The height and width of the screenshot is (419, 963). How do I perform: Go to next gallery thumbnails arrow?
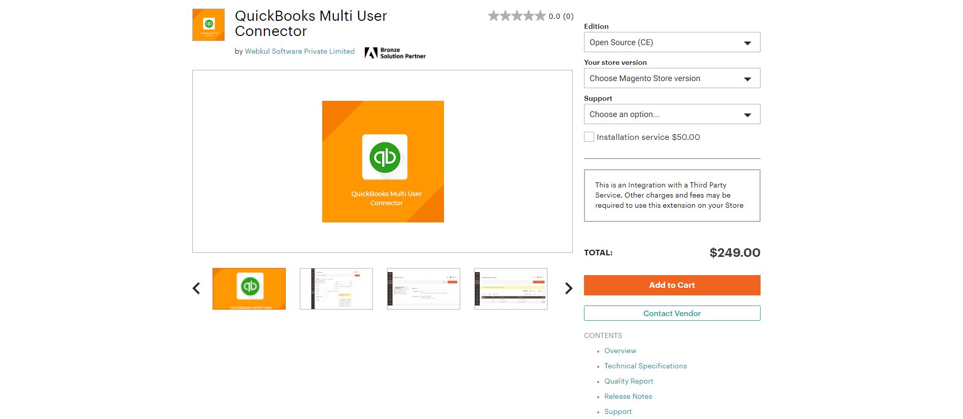569,288
